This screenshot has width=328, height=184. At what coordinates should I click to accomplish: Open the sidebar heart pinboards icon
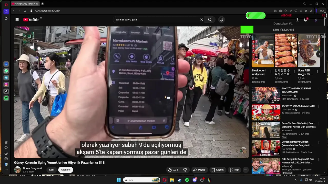click(x=6, y=148)
